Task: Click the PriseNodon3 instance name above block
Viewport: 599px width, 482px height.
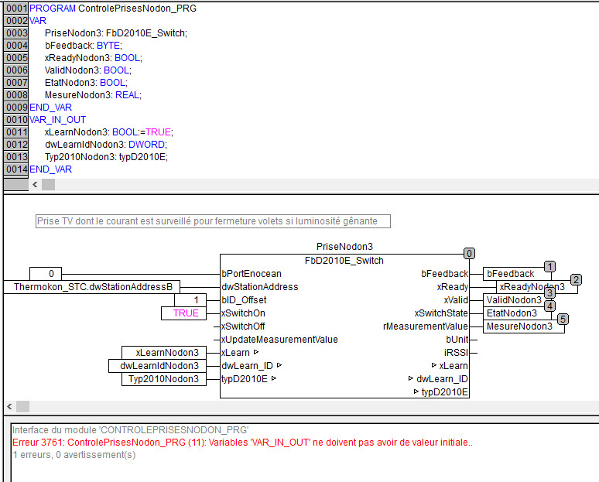Action: click(344, 246)
